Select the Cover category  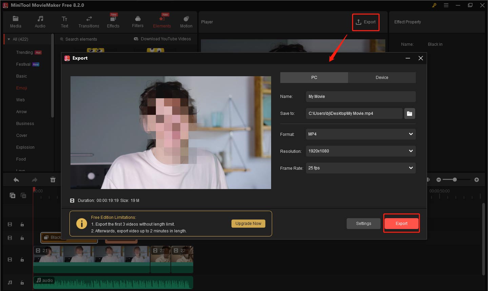click(22, 136)
